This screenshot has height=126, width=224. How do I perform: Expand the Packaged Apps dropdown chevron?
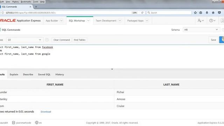pyautogui.click(x=147, y=21)
